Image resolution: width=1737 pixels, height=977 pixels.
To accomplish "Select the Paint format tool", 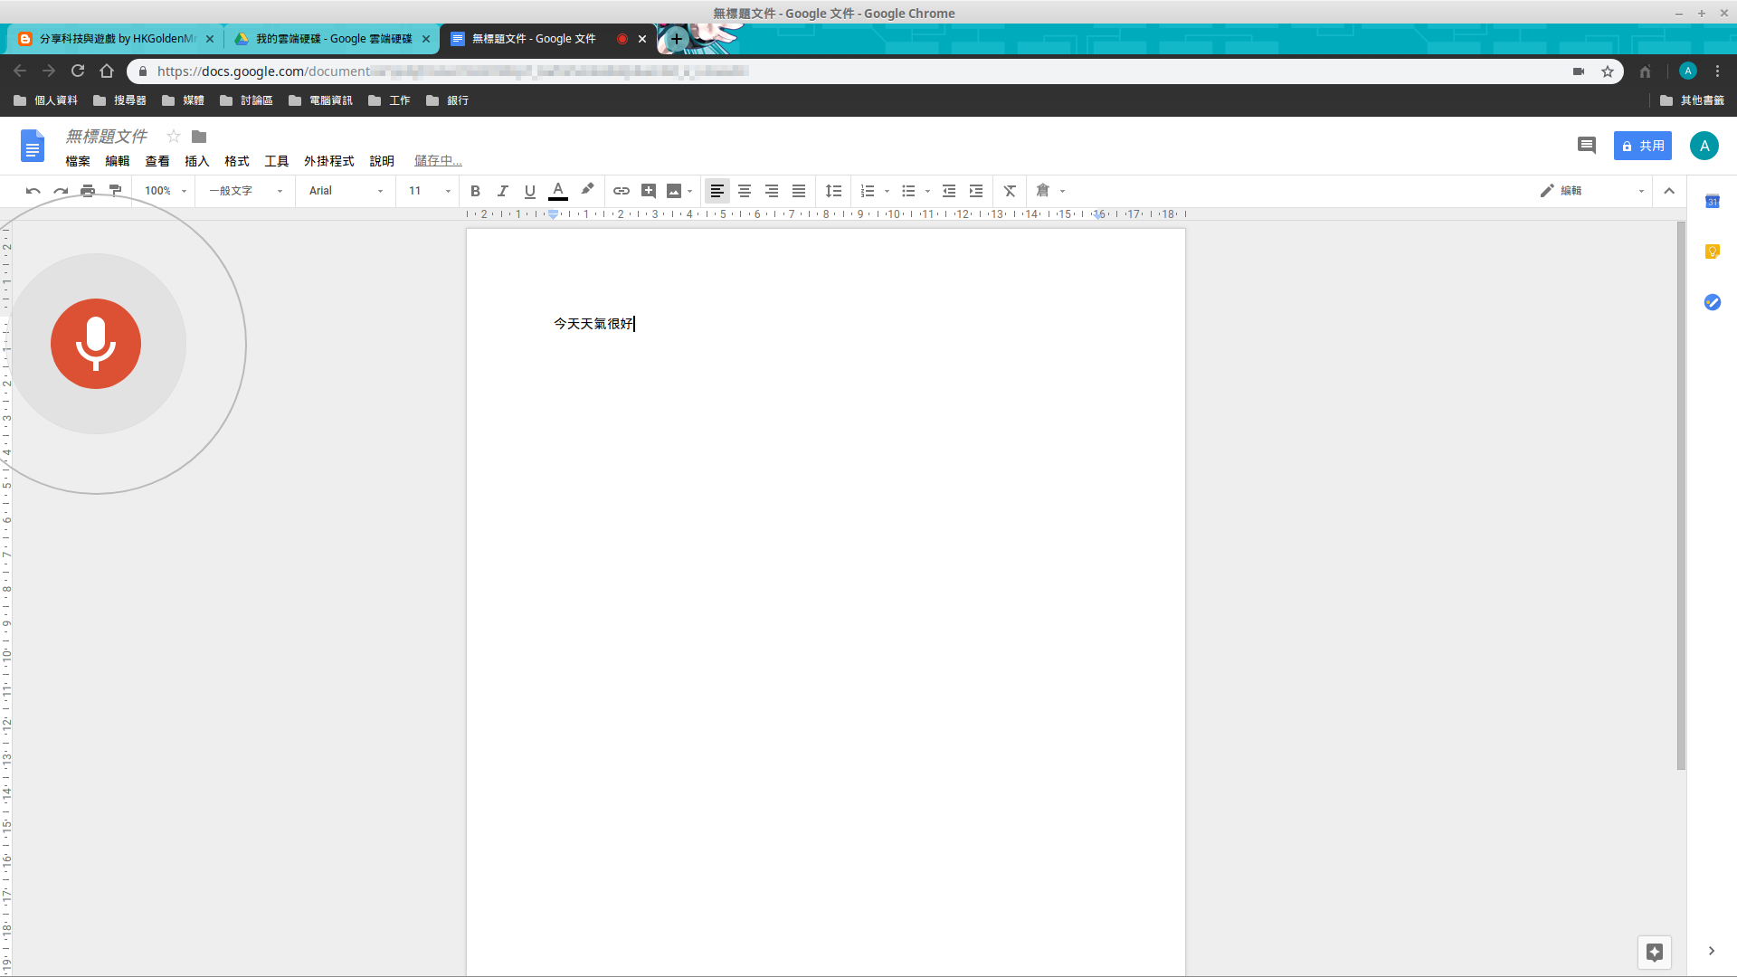I will pyautogui.click(x=115, y=191).
